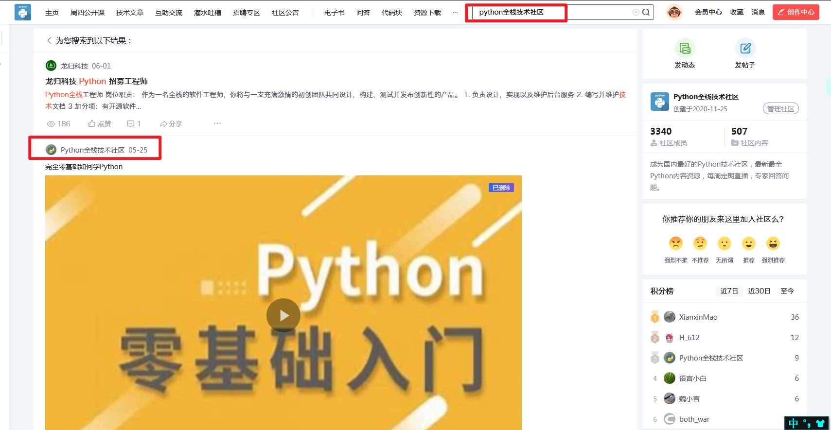Click the 龙归科技 author avatar
This screenshot has height=430, width=831.
[51, 66]
